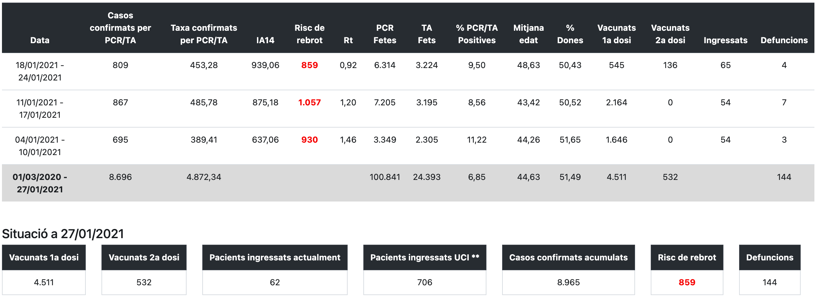The width and height of the screenshot is (819, 299).
Task: Select the 18/01/2021 - 24/01/2021 date row
Action: (40, 71)
